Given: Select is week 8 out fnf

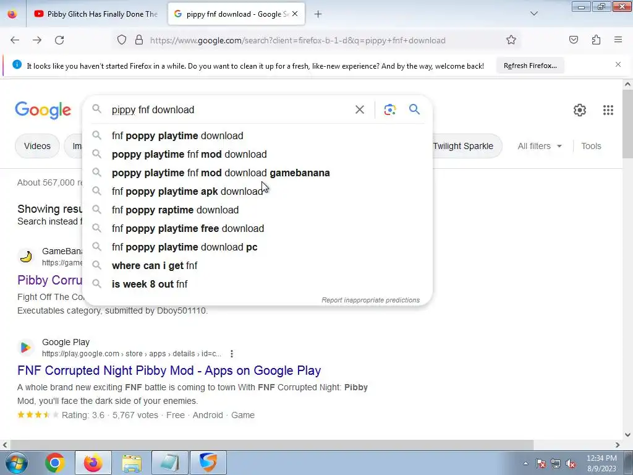Looking at the screenshot, I should (257, 285).
